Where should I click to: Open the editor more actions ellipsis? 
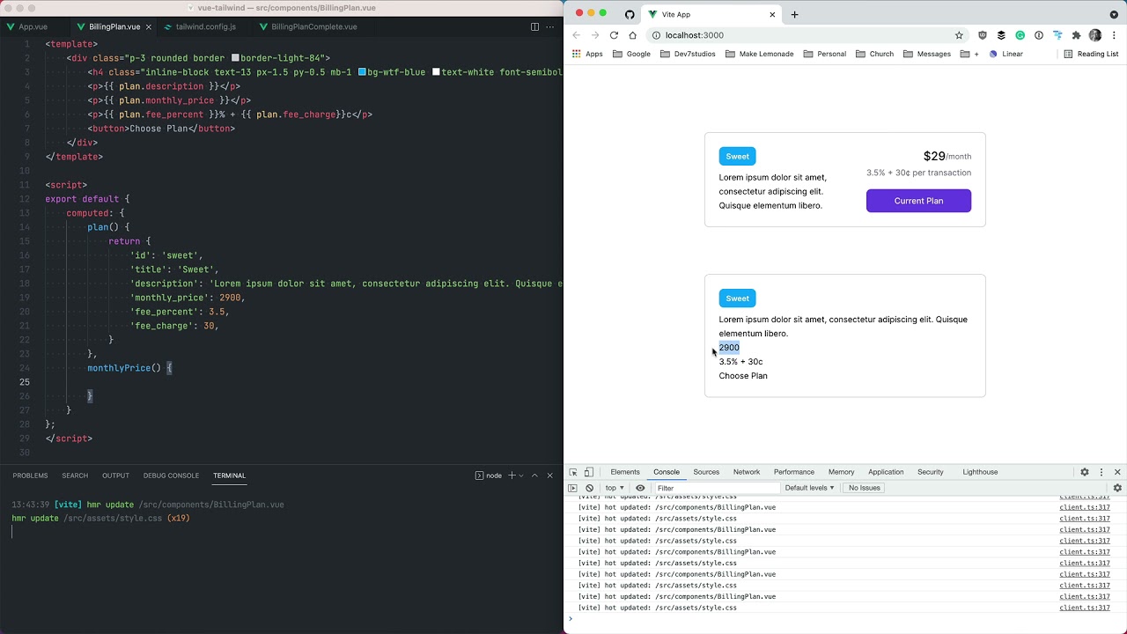(552, 27)
